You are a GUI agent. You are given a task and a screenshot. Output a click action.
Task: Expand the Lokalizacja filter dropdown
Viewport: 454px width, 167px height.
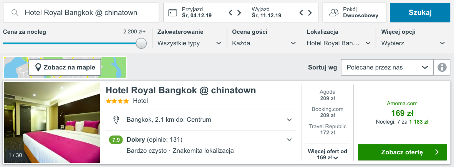pos(339,43)
